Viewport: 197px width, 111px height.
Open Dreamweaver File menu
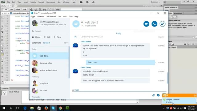tap(9, 2)
